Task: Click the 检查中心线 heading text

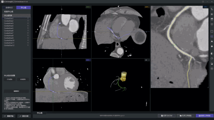Action: (x=9, y=12)
